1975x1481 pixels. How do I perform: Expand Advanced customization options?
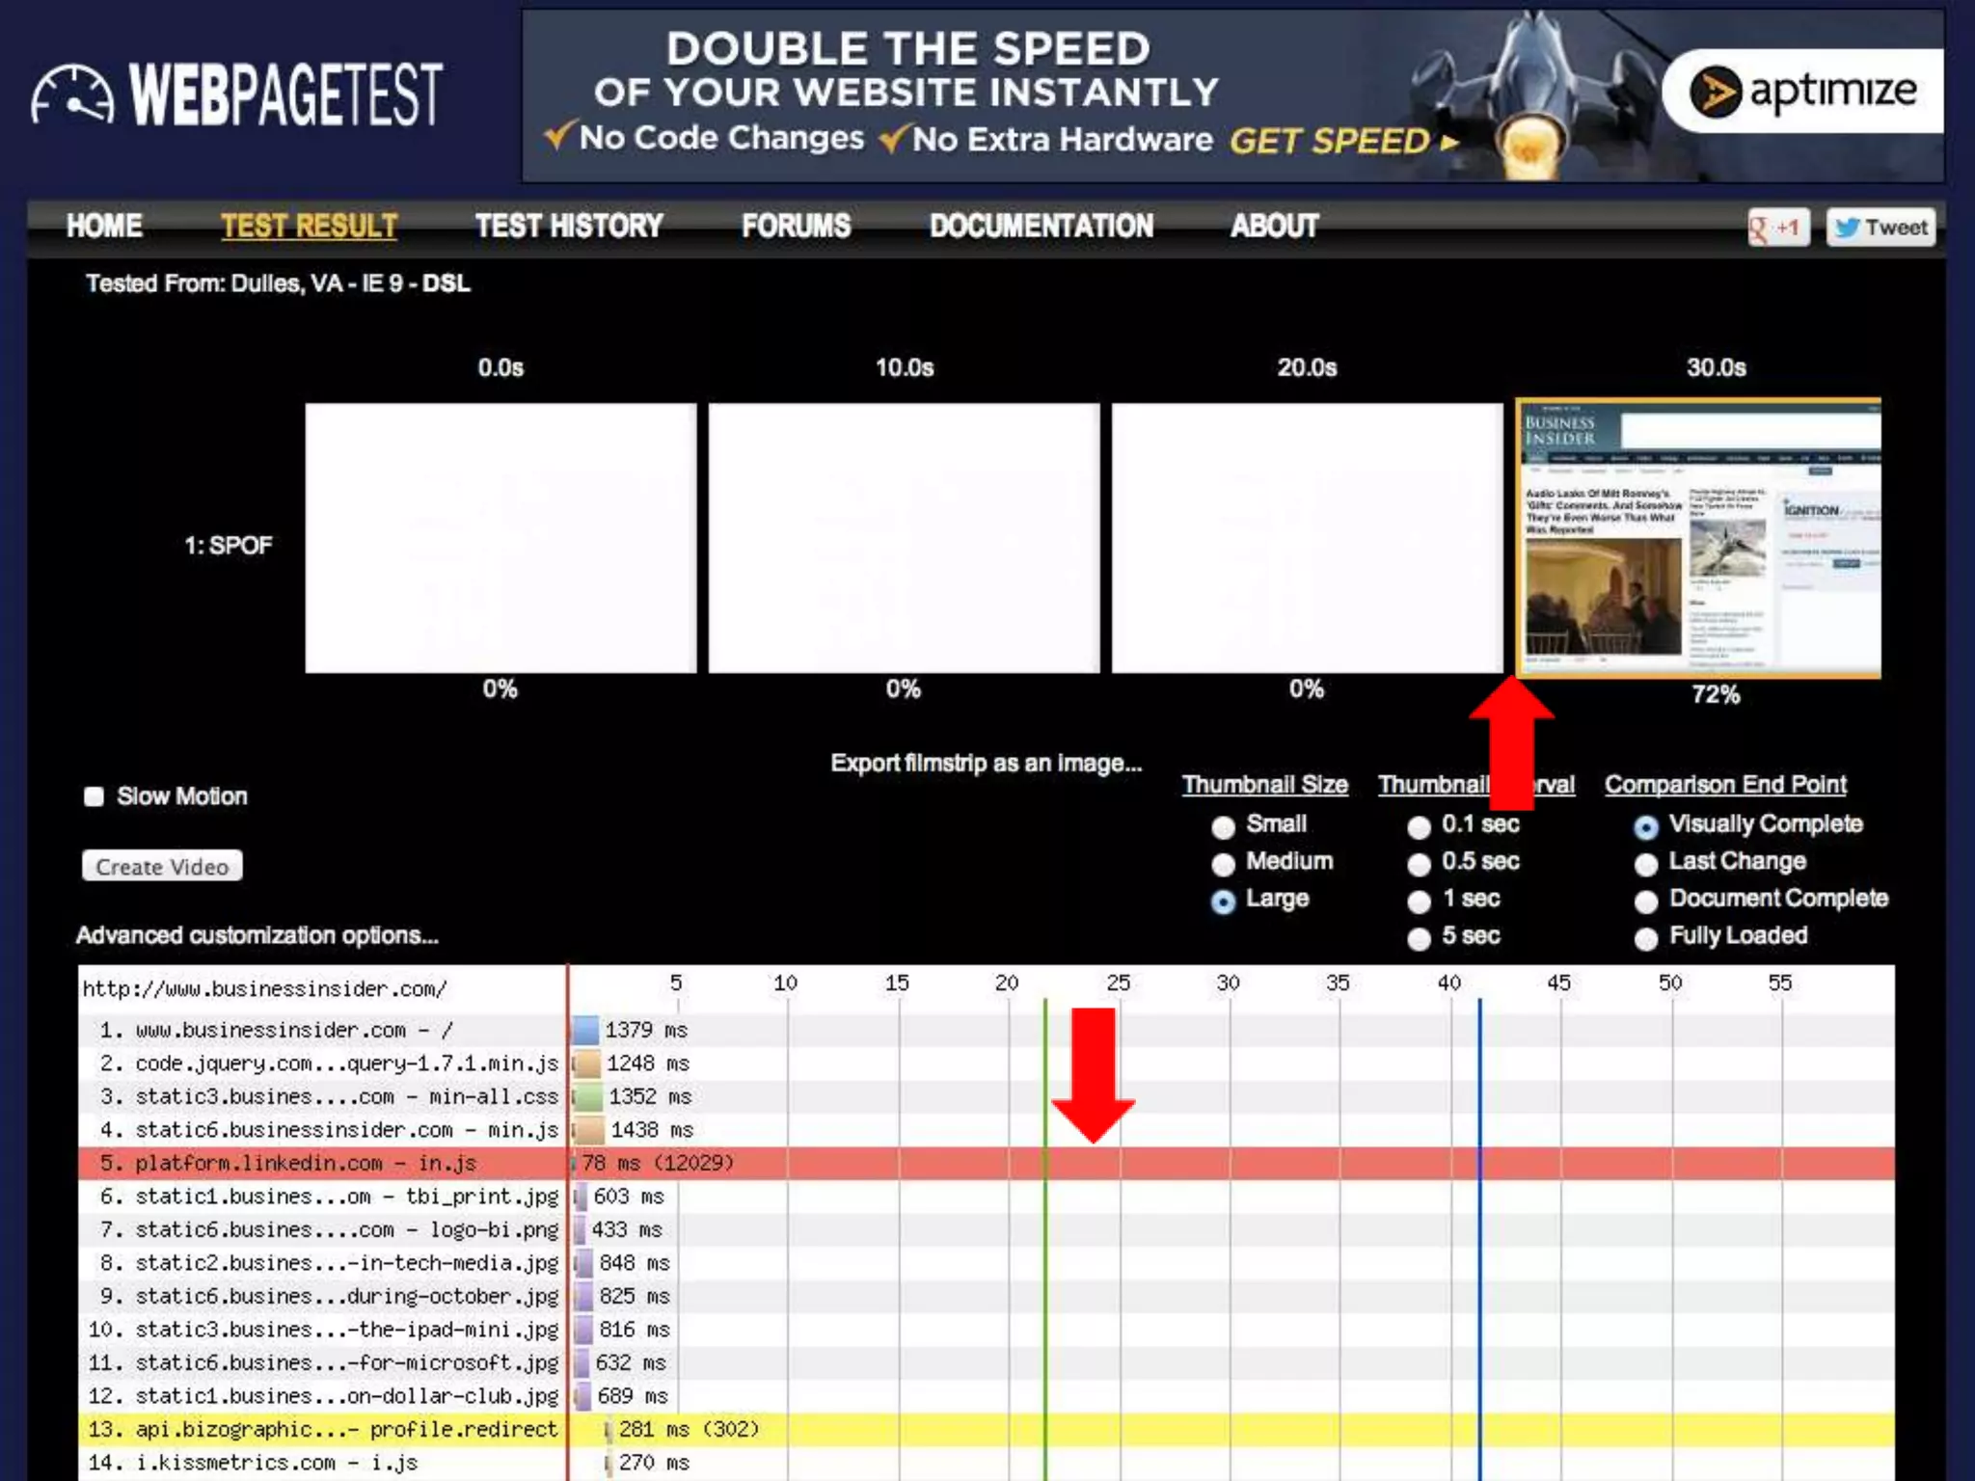tap(257, 935)
